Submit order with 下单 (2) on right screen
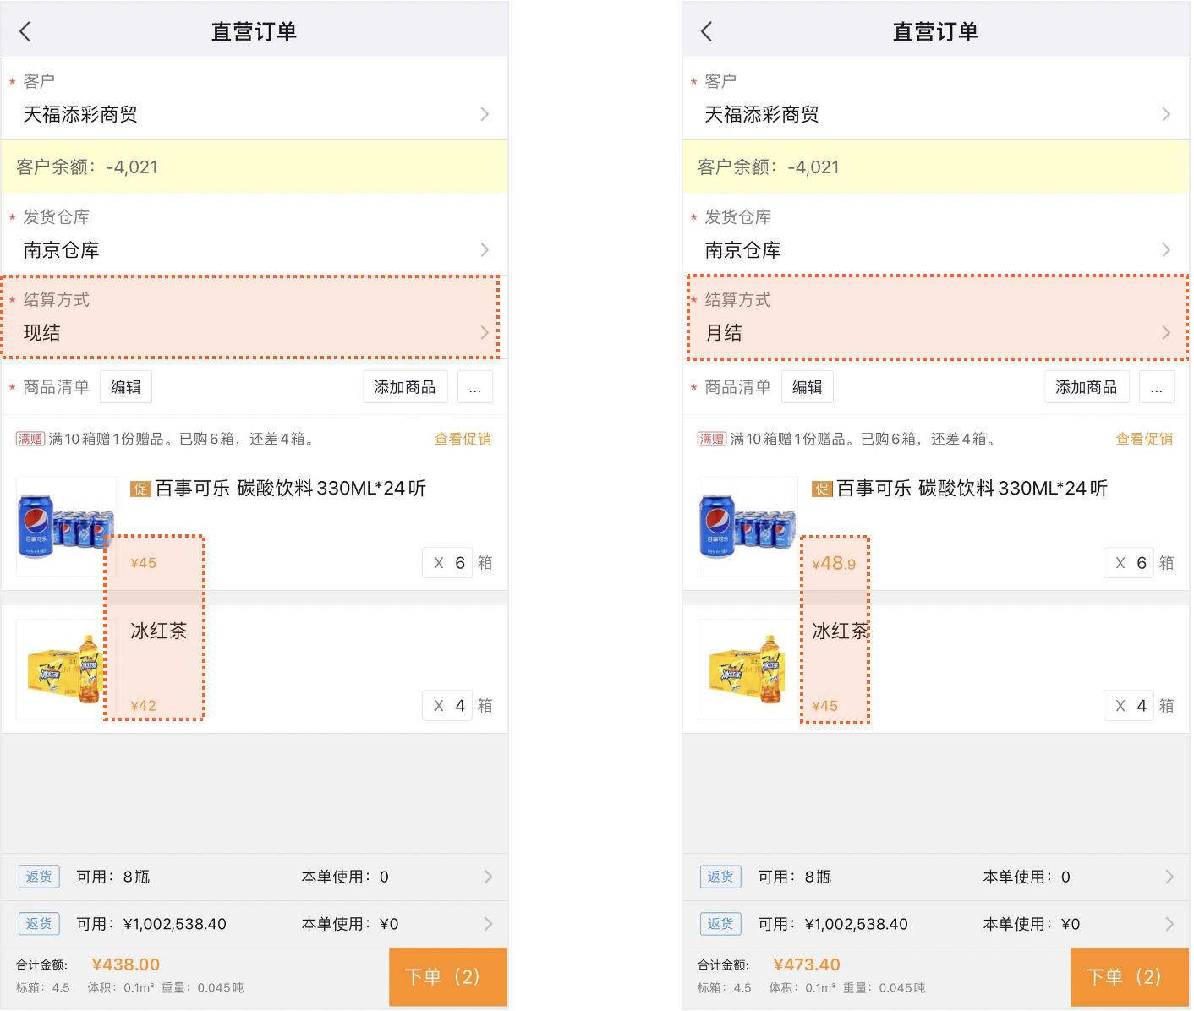 coord(1130,977)
